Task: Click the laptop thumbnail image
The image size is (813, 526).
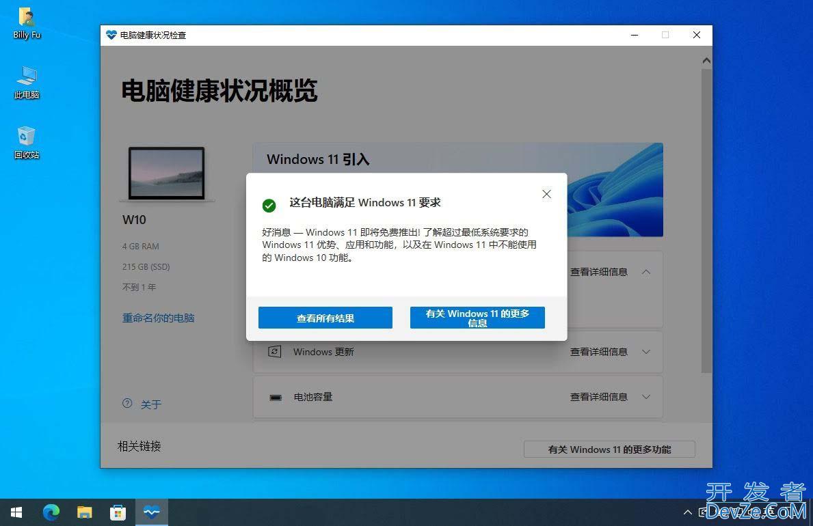Action: 166,174
